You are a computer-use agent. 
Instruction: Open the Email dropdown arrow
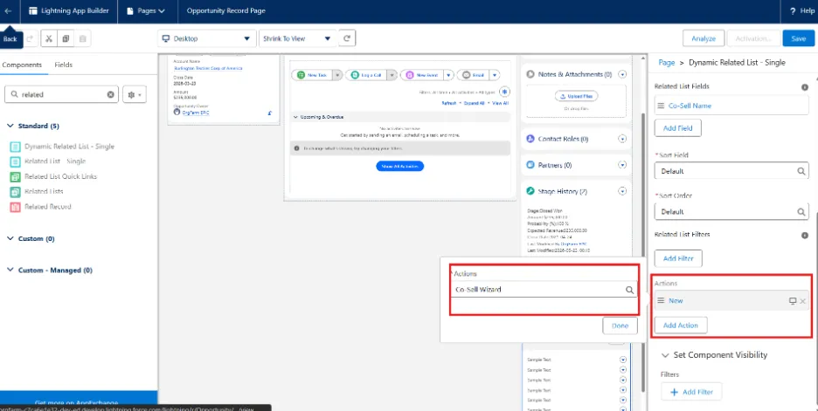[x=495, y=75]
